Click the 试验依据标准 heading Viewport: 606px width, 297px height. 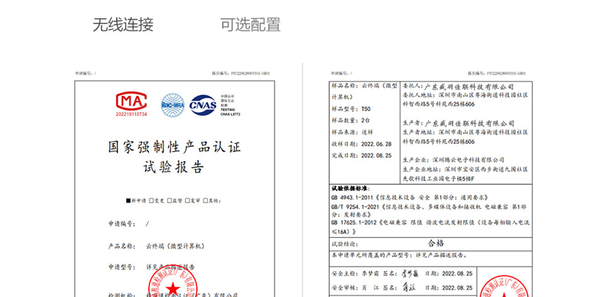tap(350, 189)
